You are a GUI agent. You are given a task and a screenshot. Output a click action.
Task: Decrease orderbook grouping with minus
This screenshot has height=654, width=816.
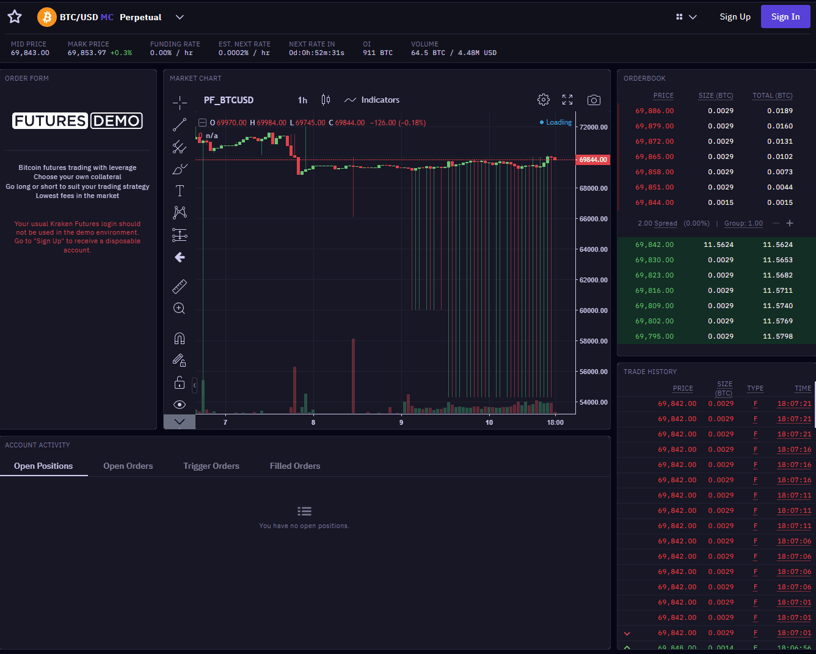pyautogui.click(x=776, y=223)
